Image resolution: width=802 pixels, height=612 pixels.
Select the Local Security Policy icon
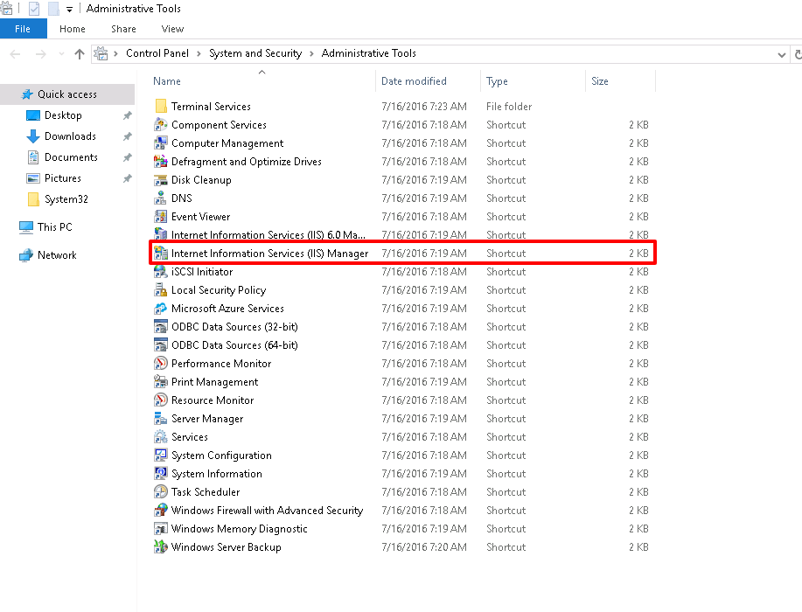tap(161, 290)
